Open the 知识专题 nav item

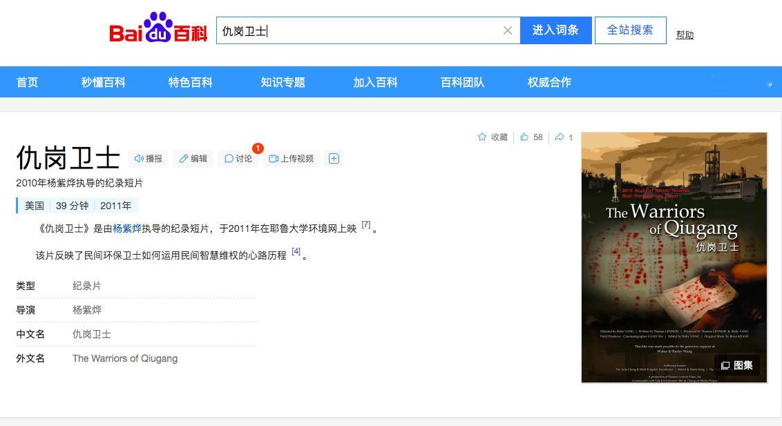(x=283, y=82)
